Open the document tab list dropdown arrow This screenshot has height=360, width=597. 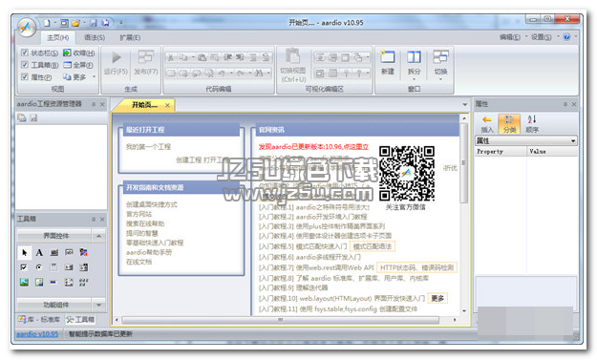(465, 105)
